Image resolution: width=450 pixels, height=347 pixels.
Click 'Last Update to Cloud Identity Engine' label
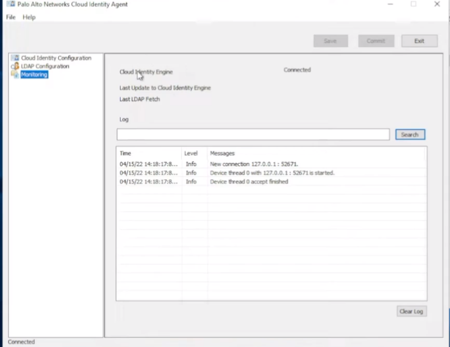click(x=165, y=88)
